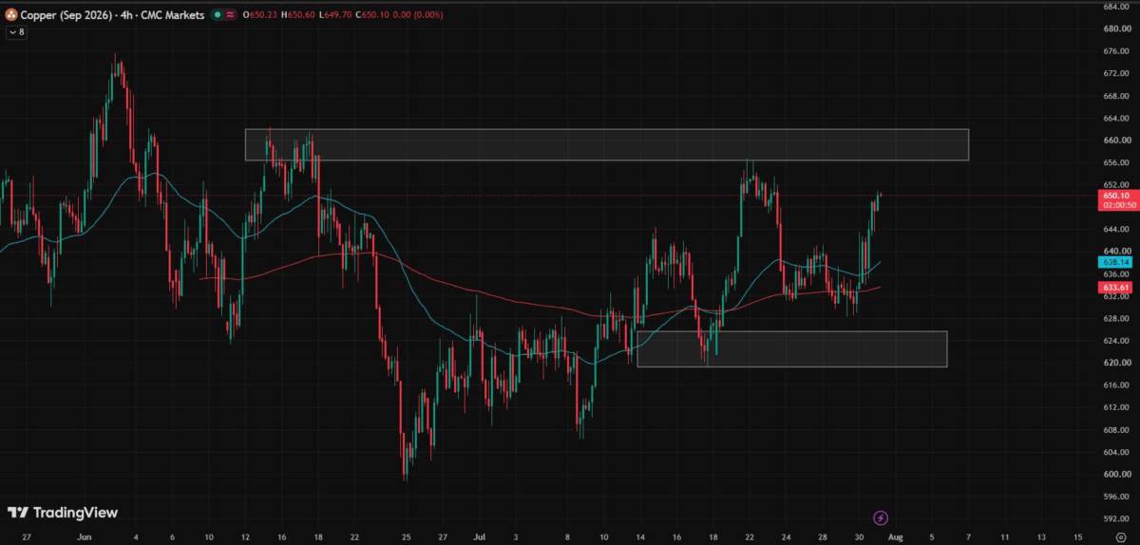Viewport: 1140px width, 545px height.
Task: Click the red 633.61 moving average label
Action: [x=1115, y=287]
